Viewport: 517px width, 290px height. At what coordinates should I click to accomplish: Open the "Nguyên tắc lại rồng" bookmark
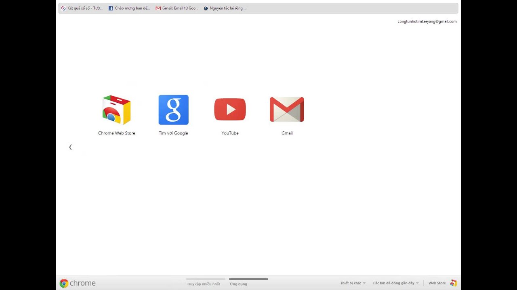(x=225, y=8)
